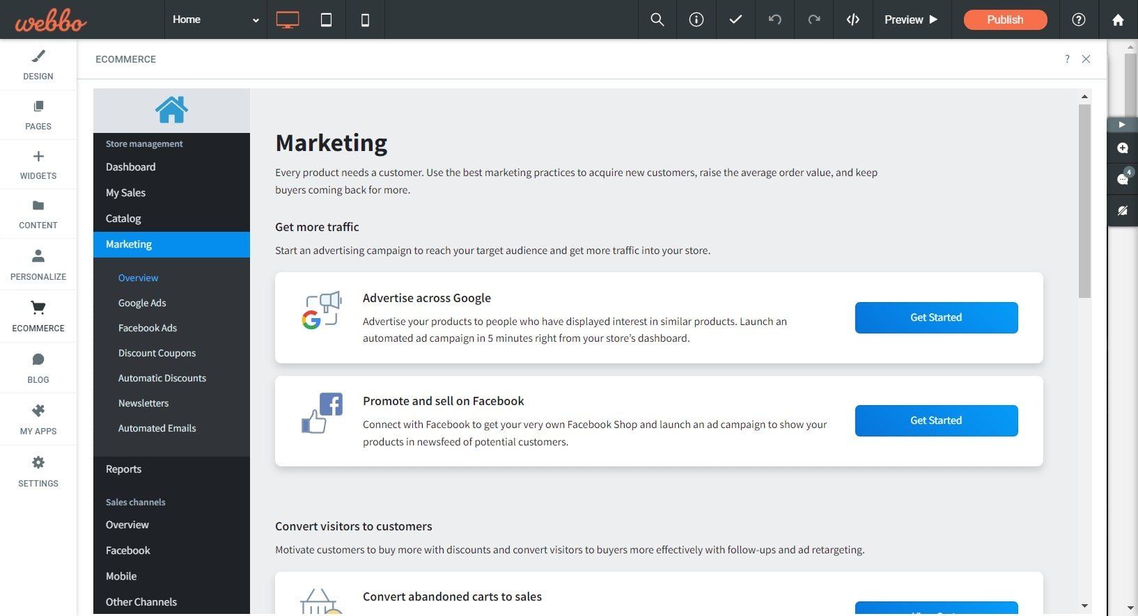Image resolution: width=1138 pixels, height=616 pixels.
Task: Open the Widgets panel
Action: pyautogui.click(x=38, y=164)
